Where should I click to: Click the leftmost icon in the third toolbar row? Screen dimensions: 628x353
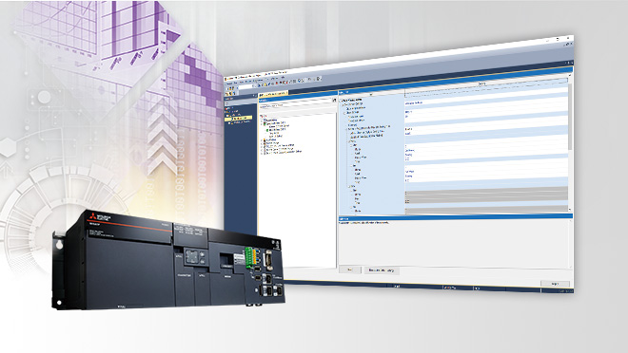point(227,93)
